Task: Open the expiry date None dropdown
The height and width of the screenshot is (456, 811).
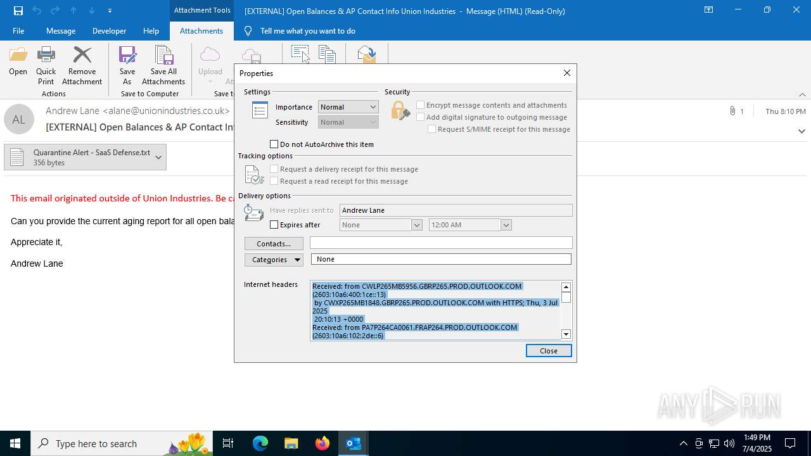Action: coord(417,225)
